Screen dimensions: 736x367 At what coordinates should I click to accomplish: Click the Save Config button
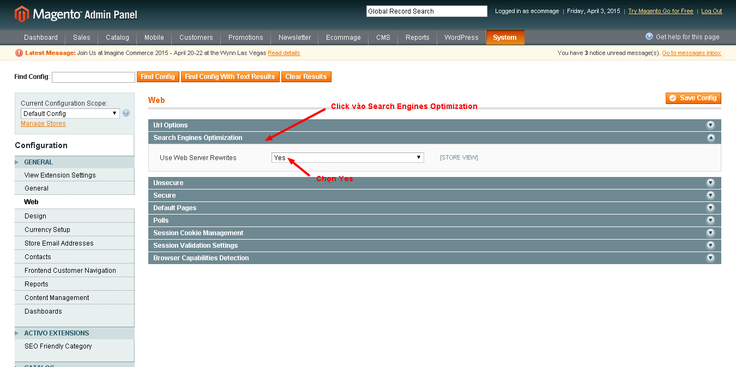tap(693, 98)
